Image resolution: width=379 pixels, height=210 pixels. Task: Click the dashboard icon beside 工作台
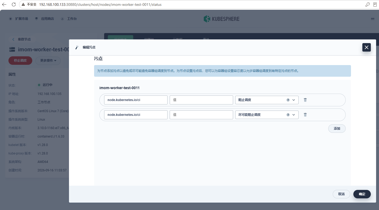(x=62, y=19)
